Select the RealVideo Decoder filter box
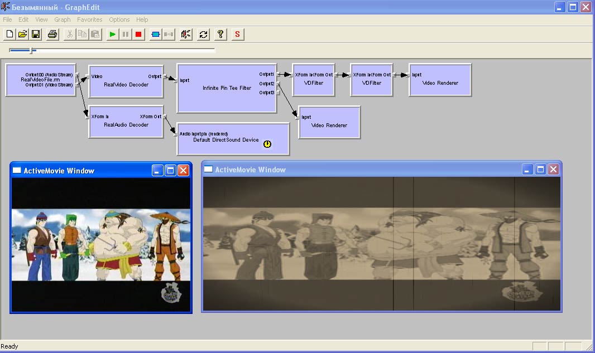The height and width of the screenshot is (353, 595). (126, 81)
